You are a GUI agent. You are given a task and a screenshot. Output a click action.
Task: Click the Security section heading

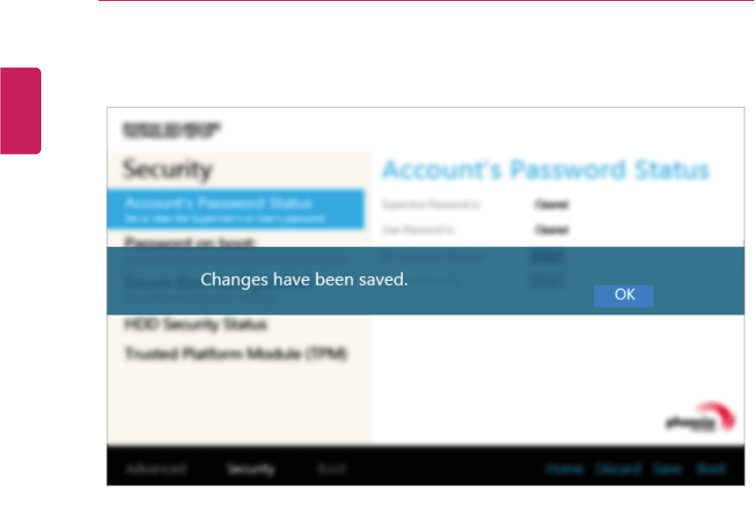point(167,169)
